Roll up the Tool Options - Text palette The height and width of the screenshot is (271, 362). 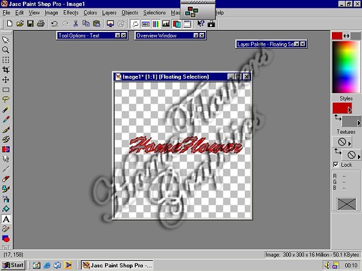(118, 36)
